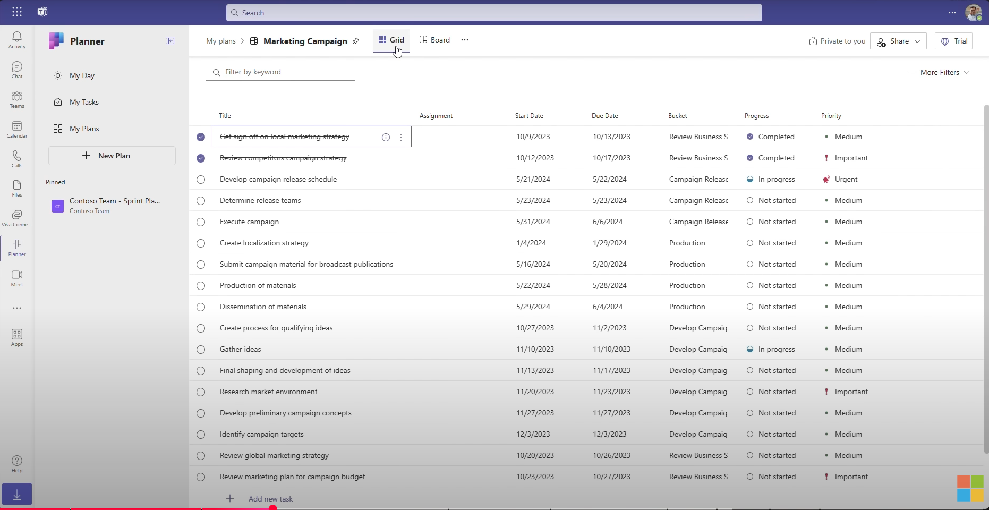The height and width of the screenshot is (510, 989).
Task: Open the app launcher waffle icon
Action: click(17, 12)
